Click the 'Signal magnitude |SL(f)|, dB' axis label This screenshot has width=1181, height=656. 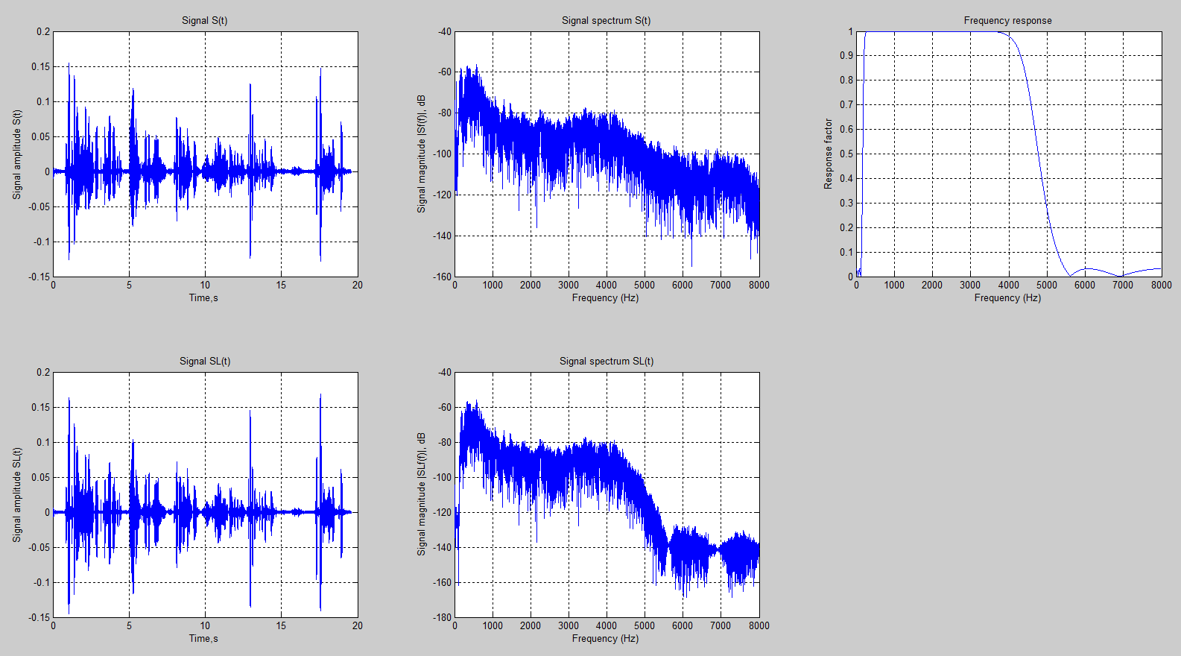pos(421,495)
